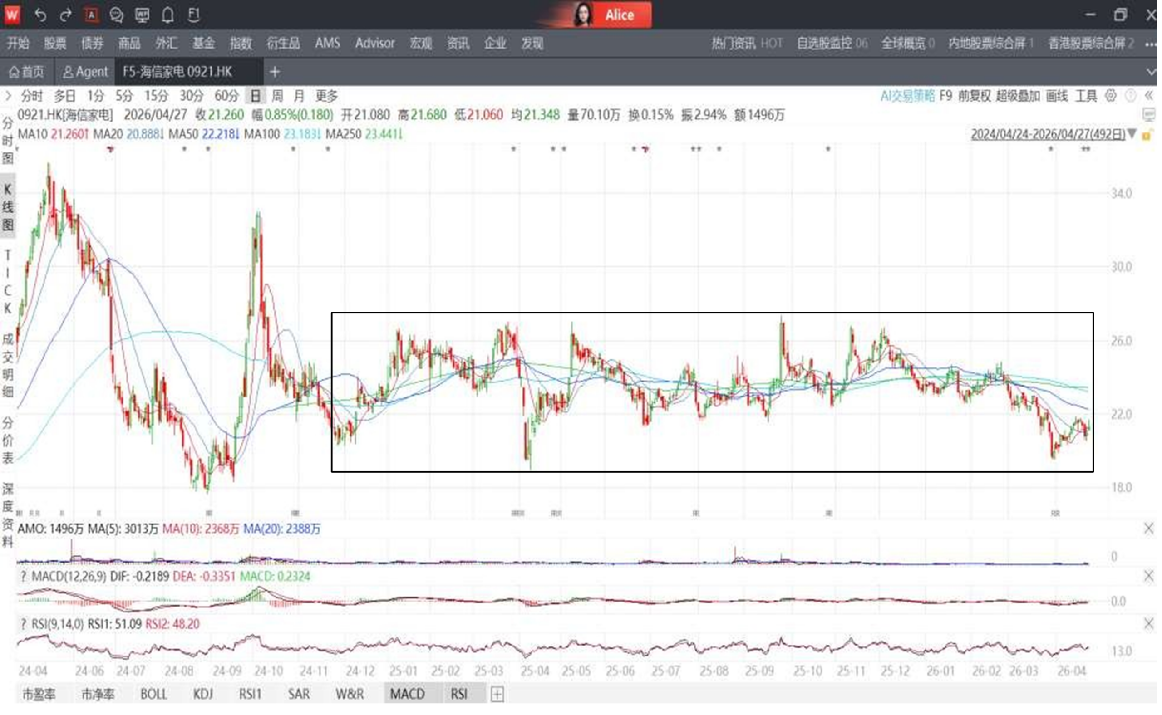Switch to the Agent tab
Screen dimensions: 1162x715
[86, 72]
